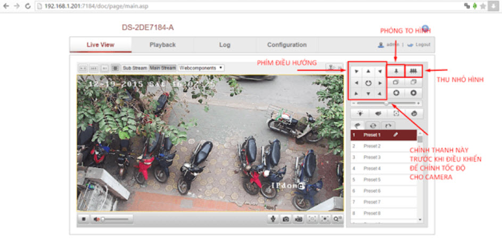The image size is (502, 246).
Task: Set original x1 window size
Action: (105, 68)
